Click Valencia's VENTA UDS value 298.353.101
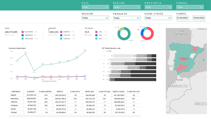The image size is (211, 119). [90, 102]
